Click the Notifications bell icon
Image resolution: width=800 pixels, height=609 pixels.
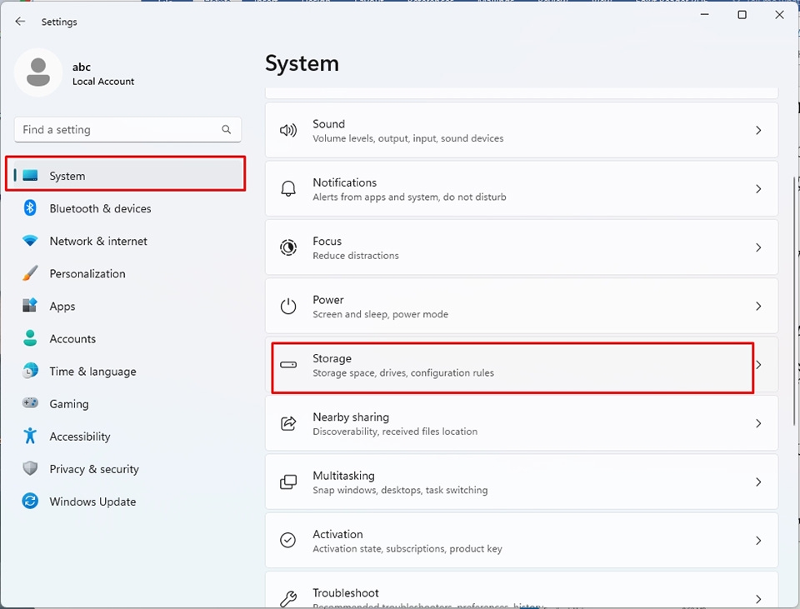288,189
